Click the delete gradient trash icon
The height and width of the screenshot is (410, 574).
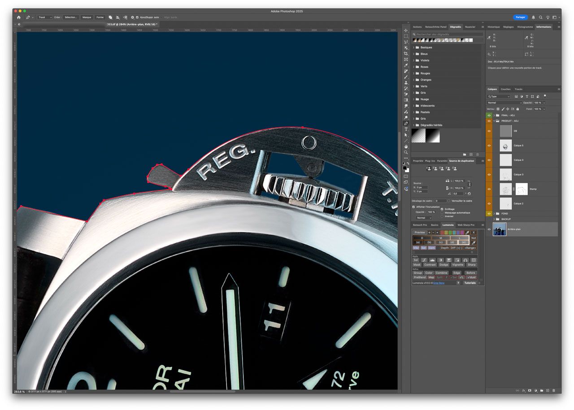[477, 155]
